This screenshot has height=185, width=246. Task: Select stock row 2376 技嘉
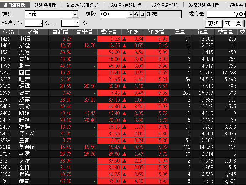pos(123,100)
